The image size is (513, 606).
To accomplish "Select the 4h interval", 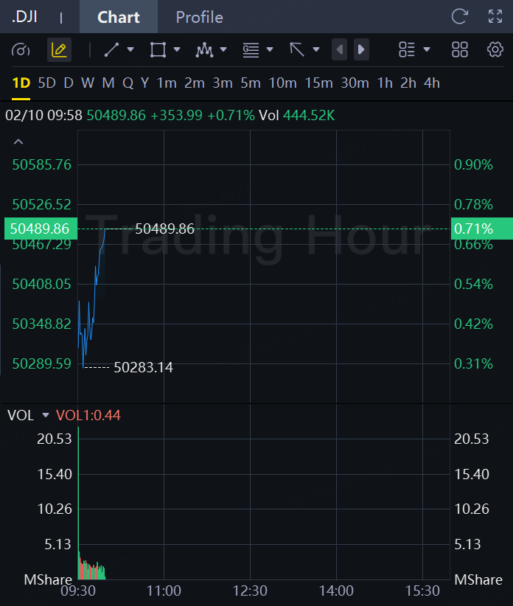I will pyautogui.click(x=432, y=83).
